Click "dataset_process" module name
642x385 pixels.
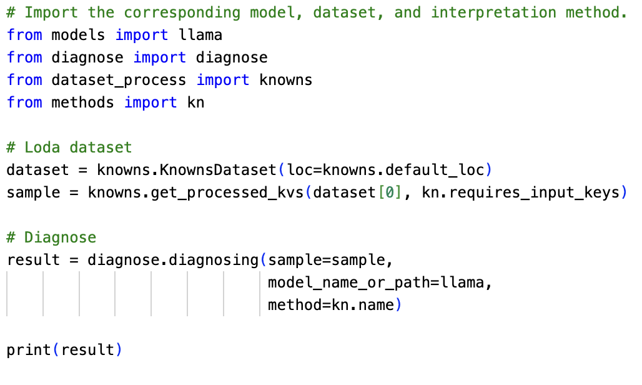(x=119, y=80)
